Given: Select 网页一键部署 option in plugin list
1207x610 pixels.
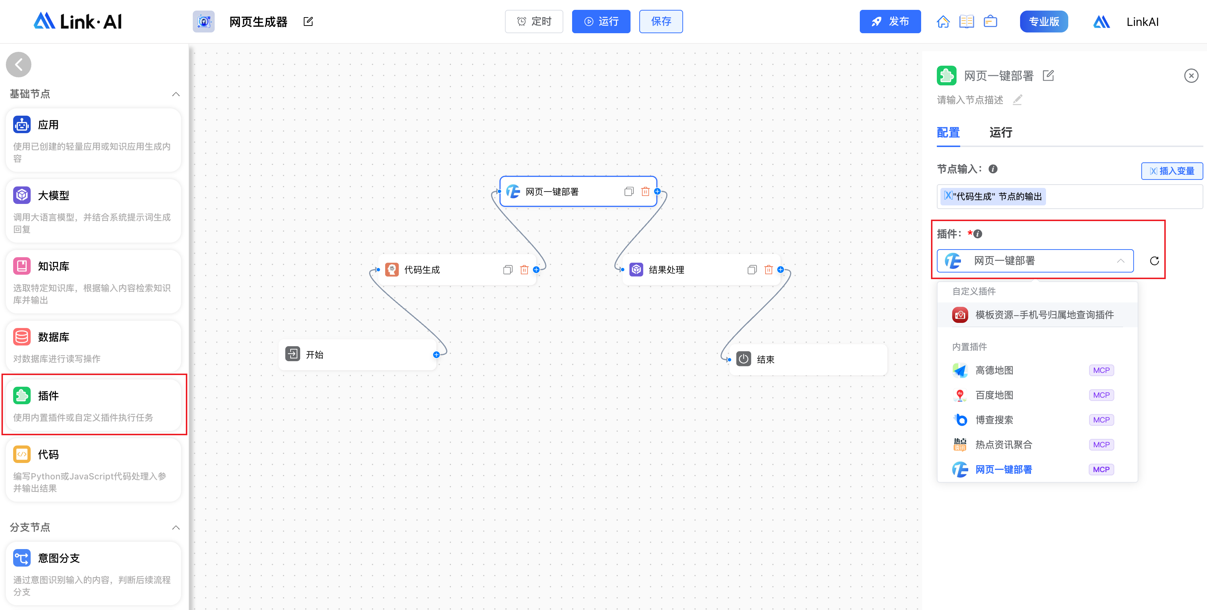Looking at the screenshot, I should (x=1037, y=470).
